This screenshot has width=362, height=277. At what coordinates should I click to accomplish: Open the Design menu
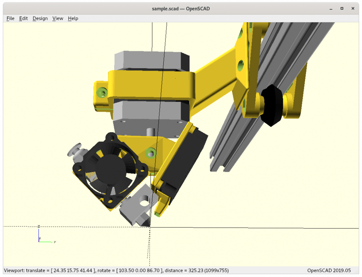[40, 18]
